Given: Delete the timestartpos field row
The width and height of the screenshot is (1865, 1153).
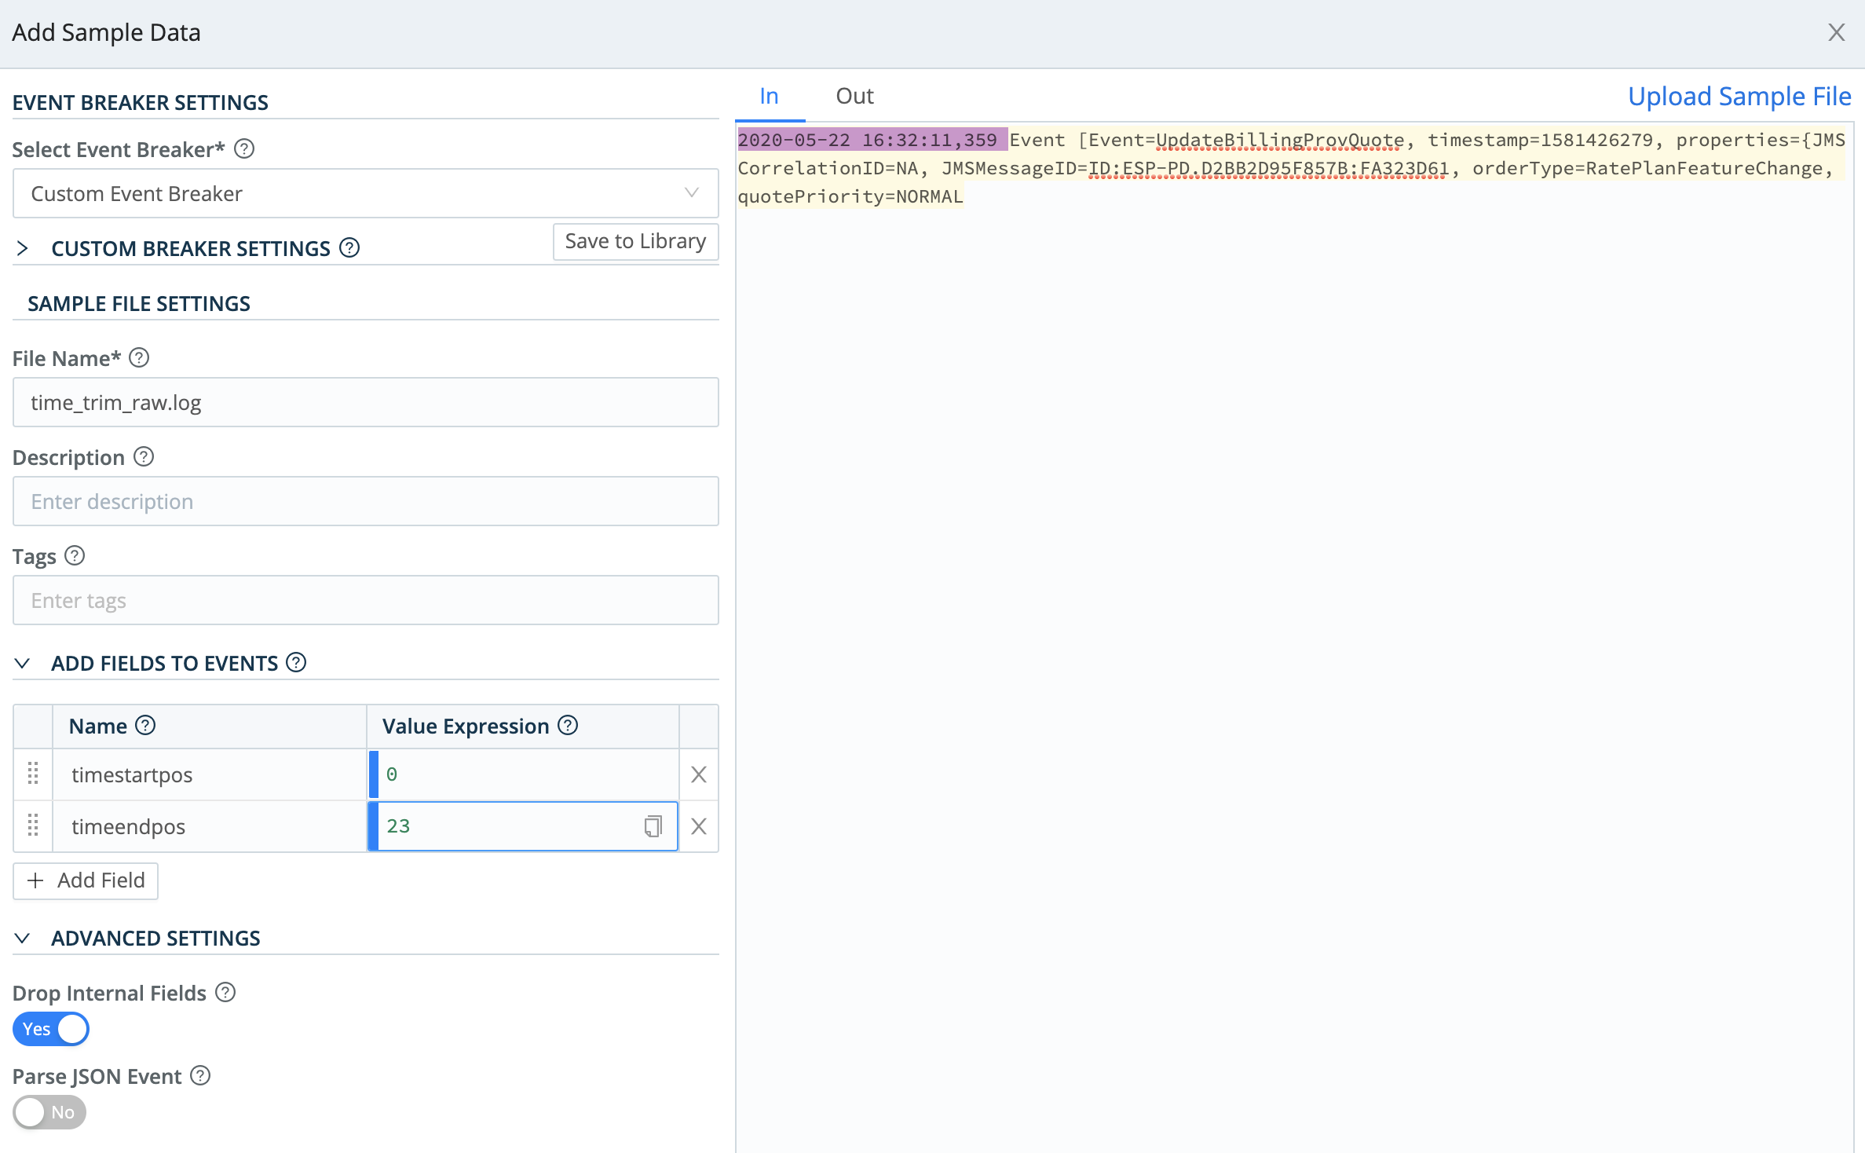Looking at the screenshot, I should [x=698, y=774].
